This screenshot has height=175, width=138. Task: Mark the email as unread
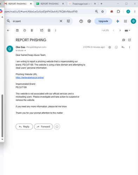point(42,30)
